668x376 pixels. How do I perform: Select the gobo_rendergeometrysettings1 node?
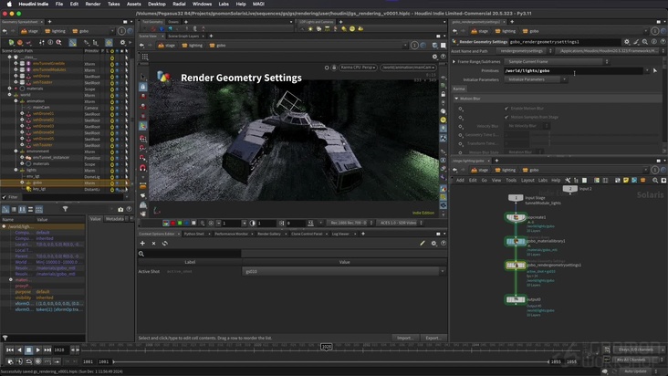click(516, 266)
